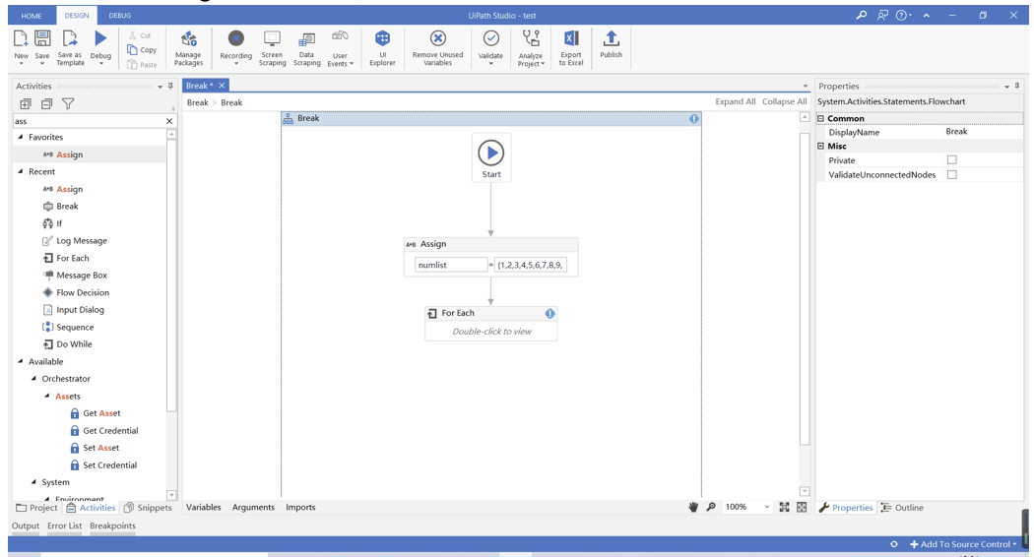This screenshot has height=557, width=1034.
Task: Open the Error List panel
Action: point(65,526)
